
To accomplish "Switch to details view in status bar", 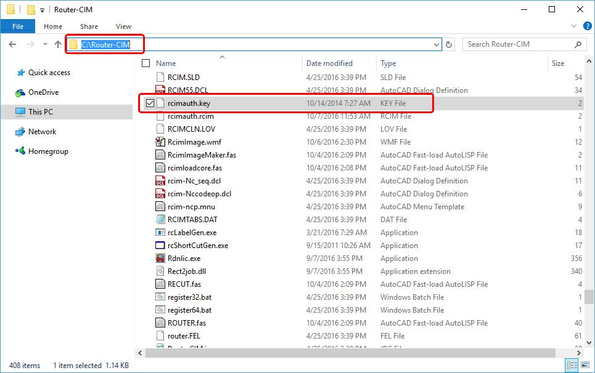I will [x=571, y=365].
